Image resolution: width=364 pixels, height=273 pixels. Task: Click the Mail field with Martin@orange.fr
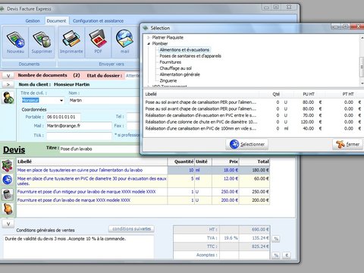(x=79, y=126)
